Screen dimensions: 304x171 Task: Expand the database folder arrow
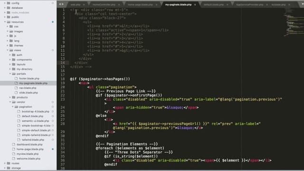(x=5, y=8)
